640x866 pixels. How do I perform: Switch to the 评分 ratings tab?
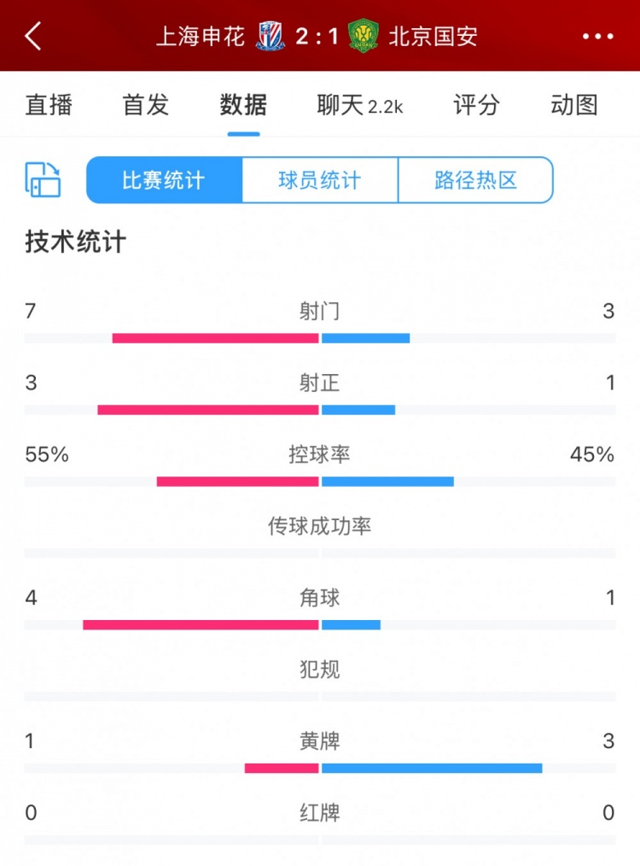point(474,105)
